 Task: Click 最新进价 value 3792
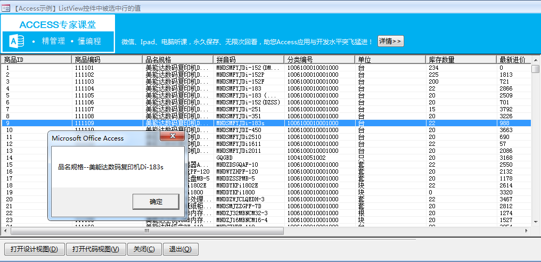pos(506,109)
